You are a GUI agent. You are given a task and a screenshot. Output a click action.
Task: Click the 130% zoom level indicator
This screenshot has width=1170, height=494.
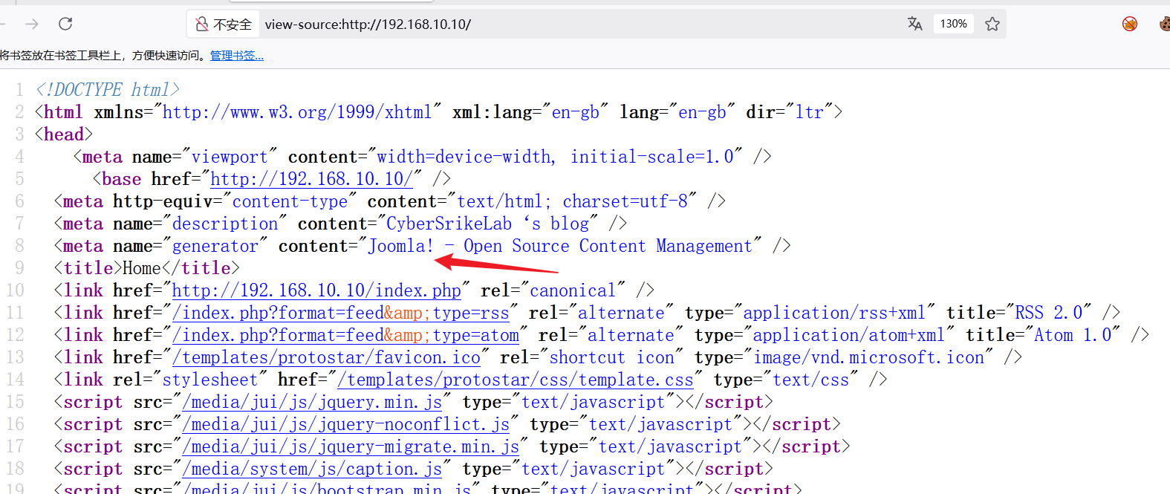click(953, 24)
